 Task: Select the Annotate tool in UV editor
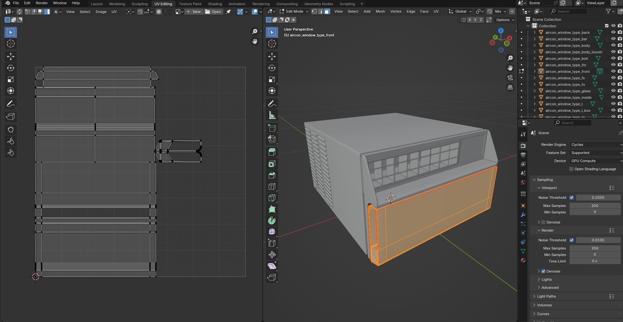coord(11,104)
